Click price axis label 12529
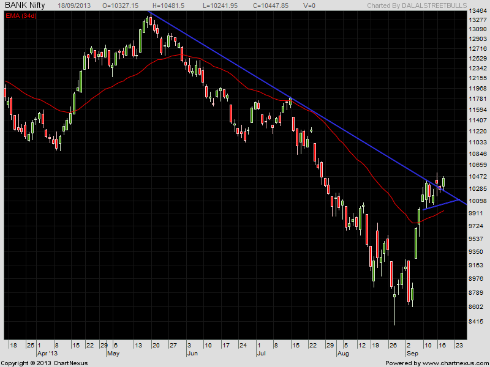 click(x=478, y=58)
